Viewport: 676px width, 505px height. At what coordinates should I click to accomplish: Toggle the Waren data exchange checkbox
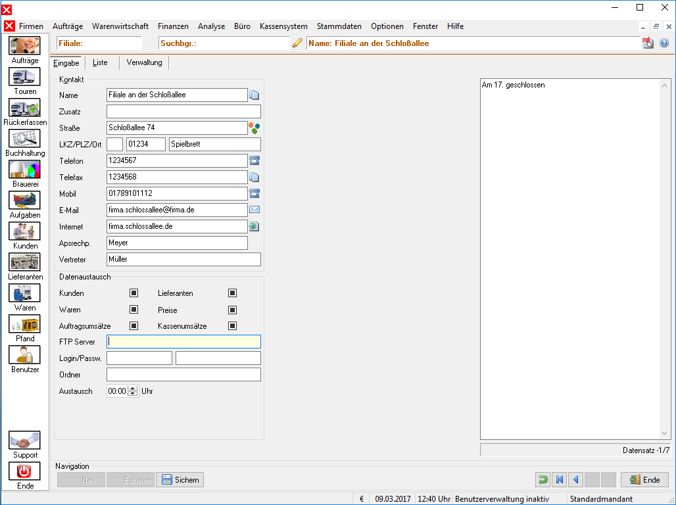click(133, 310)
